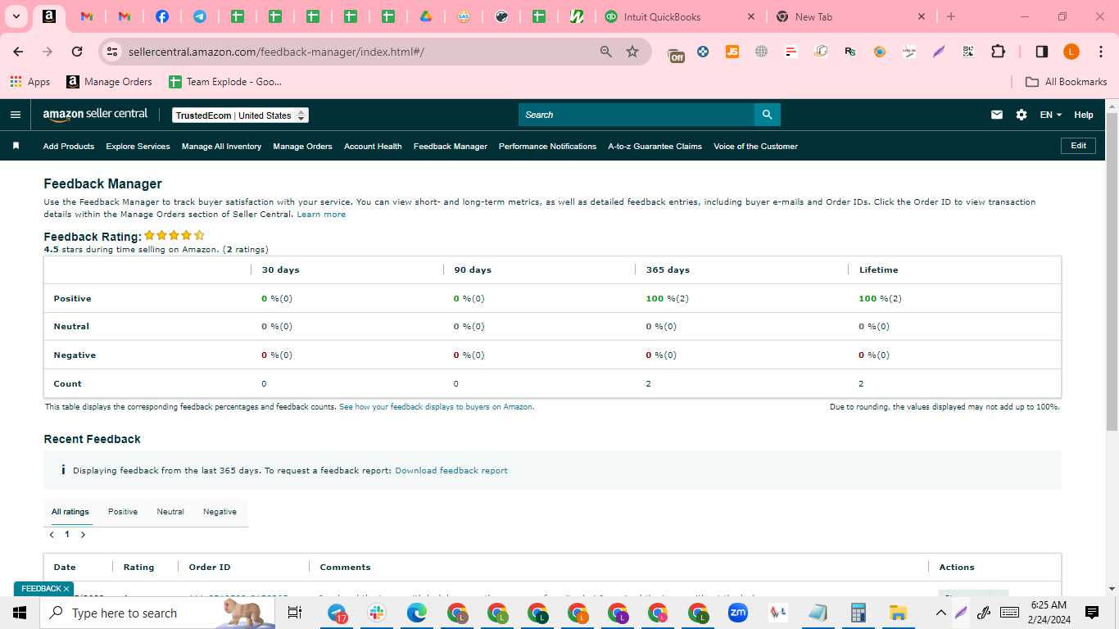
Task: Switch to the Google Drive browser tab
Action: coord(426,16)
